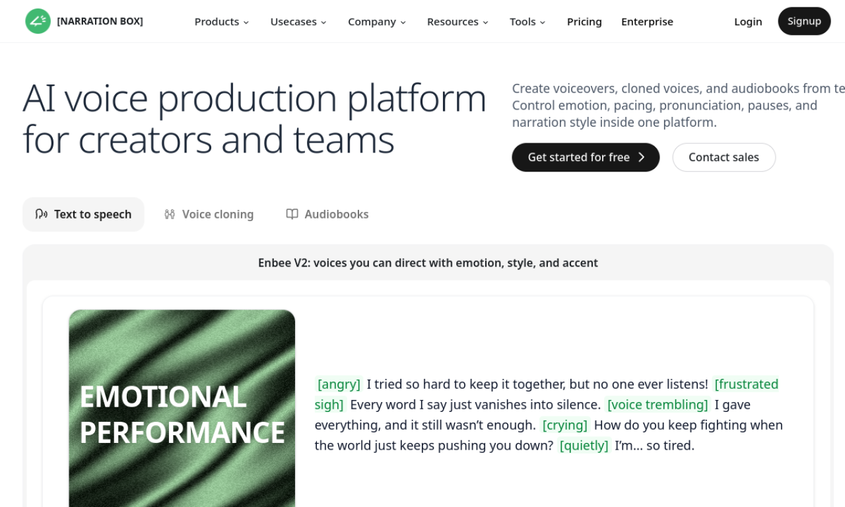Viewport: 845px width, 507px height.
Task: Open the Usecases menu
Action: pyautogui.click(x=298, y=22)
